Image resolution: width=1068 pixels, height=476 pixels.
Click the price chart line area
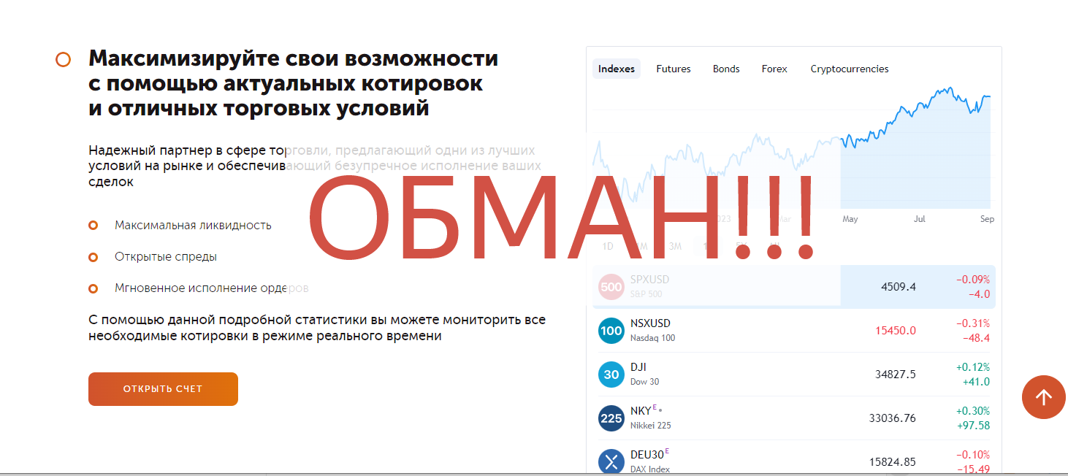792,146
